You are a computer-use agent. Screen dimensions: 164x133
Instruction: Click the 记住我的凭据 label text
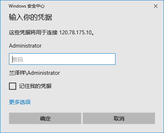pos(35,86)
